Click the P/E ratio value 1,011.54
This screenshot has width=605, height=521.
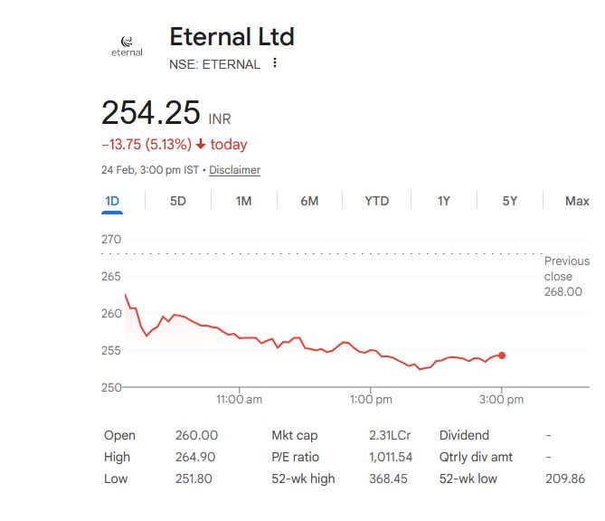[391, 457]
